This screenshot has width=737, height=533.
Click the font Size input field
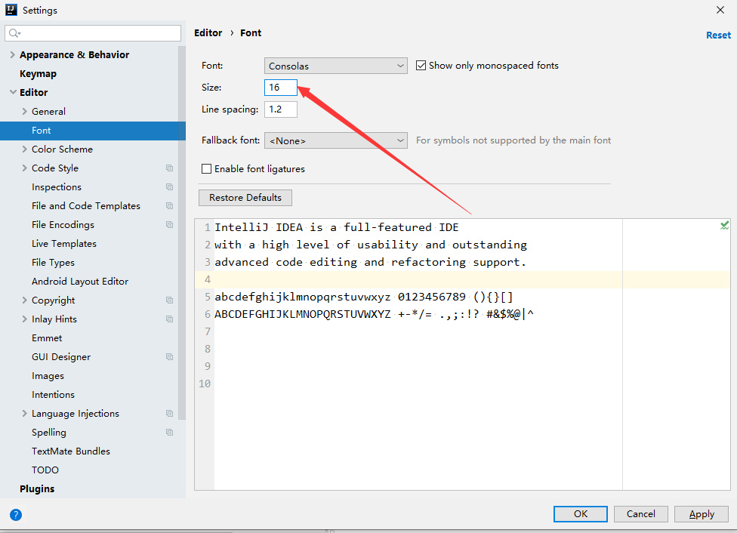(281, 88)
